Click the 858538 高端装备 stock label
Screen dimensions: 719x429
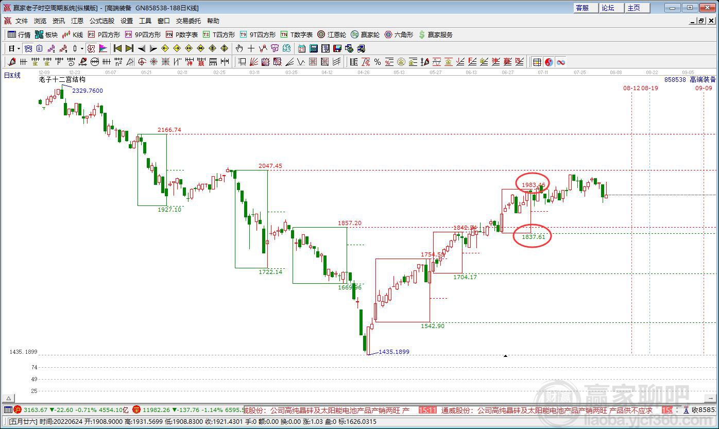[690, 80]
